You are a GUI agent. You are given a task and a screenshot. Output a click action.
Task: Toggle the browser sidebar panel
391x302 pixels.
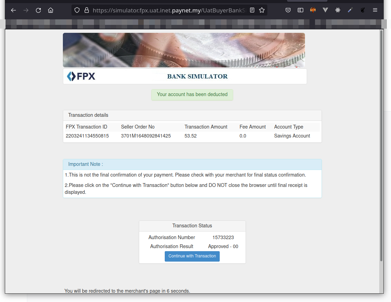[301, 10]
